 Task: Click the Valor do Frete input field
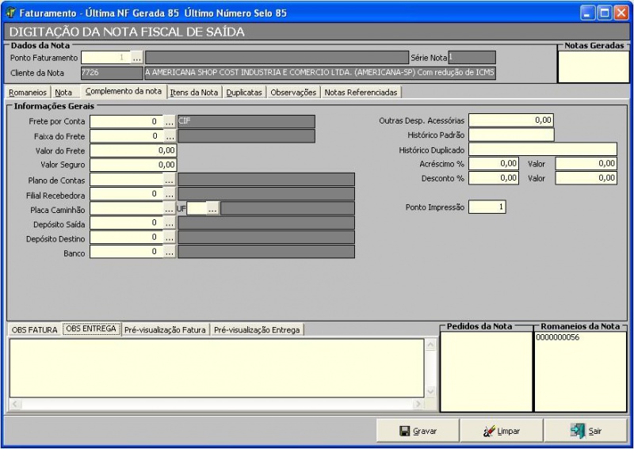(133, 150)
